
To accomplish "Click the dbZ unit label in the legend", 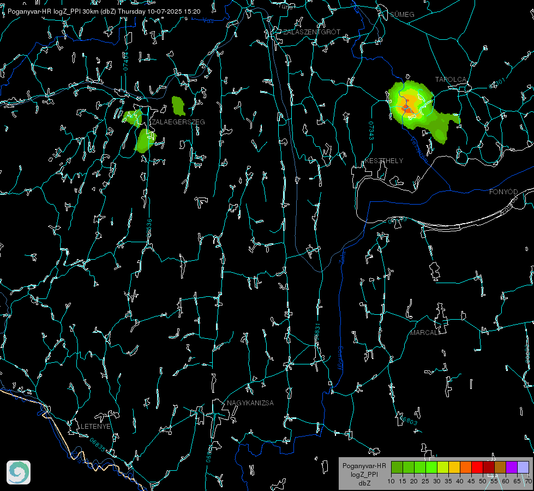I will point(364,483).
